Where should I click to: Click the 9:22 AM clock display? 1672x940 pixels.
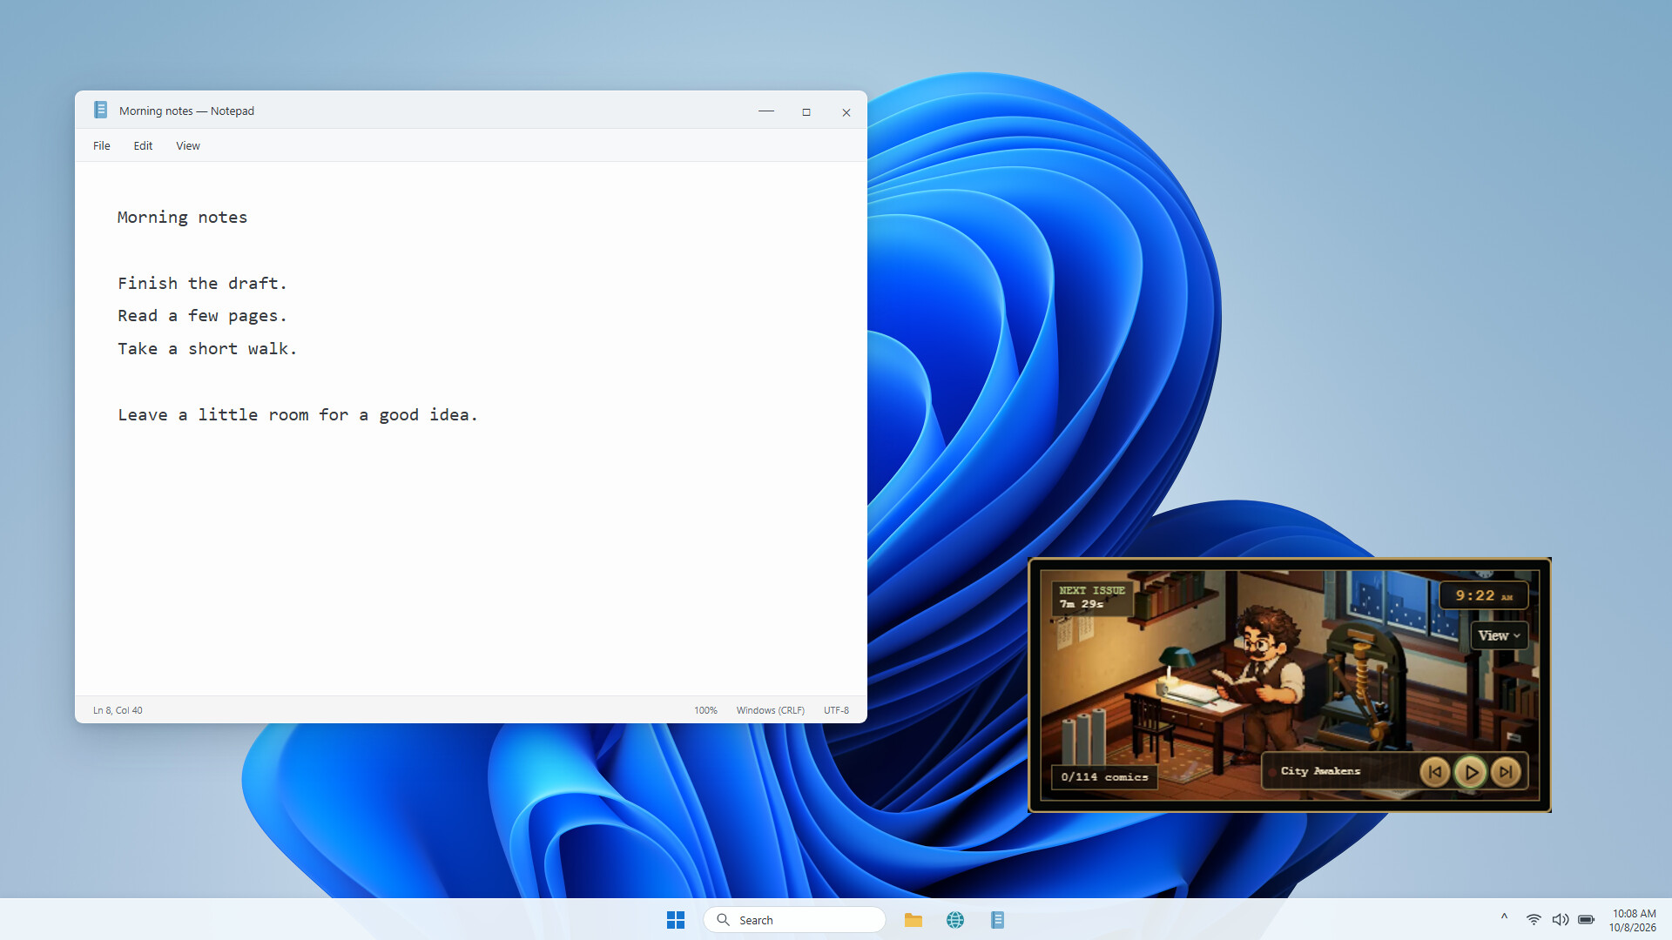click(1483, 595)
